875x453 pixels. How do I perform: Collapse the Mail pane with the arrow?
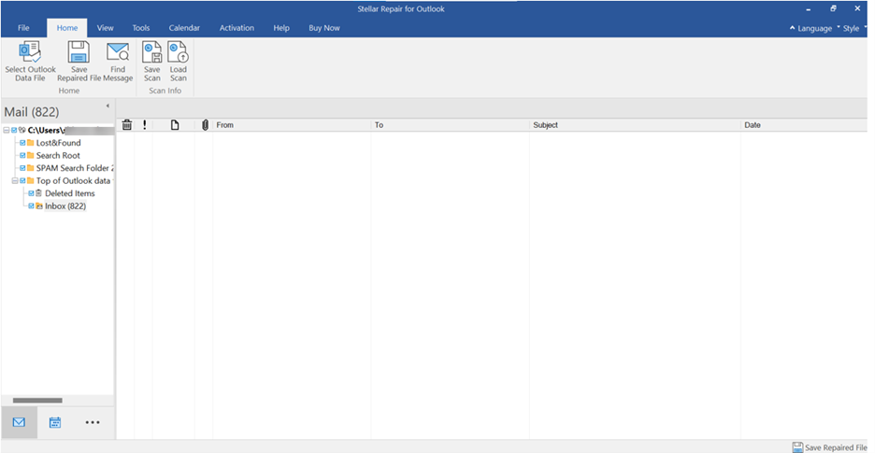pyautogui.click(x=108, y=106)
